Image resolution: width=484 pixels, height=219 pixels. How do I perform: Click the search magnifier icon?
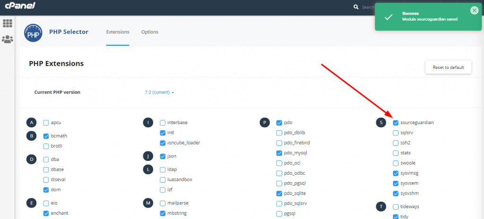click(356, 7)
